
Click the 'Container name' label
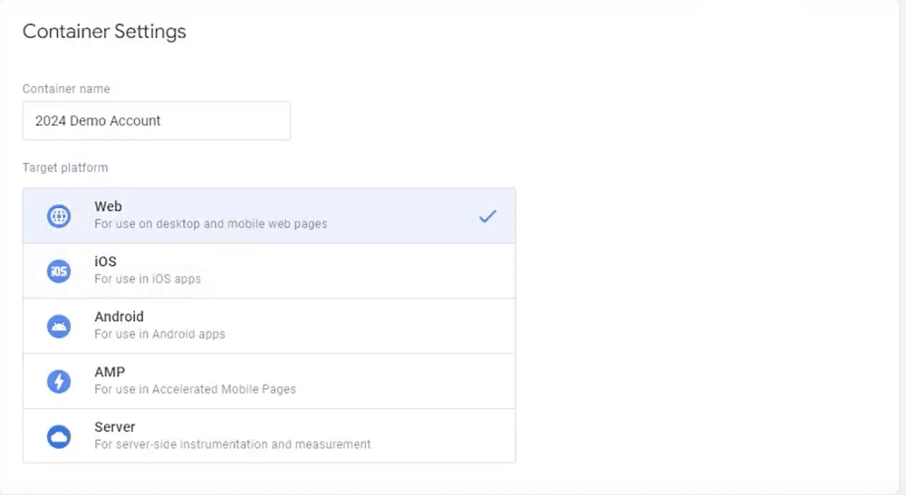tap(66, 89)
